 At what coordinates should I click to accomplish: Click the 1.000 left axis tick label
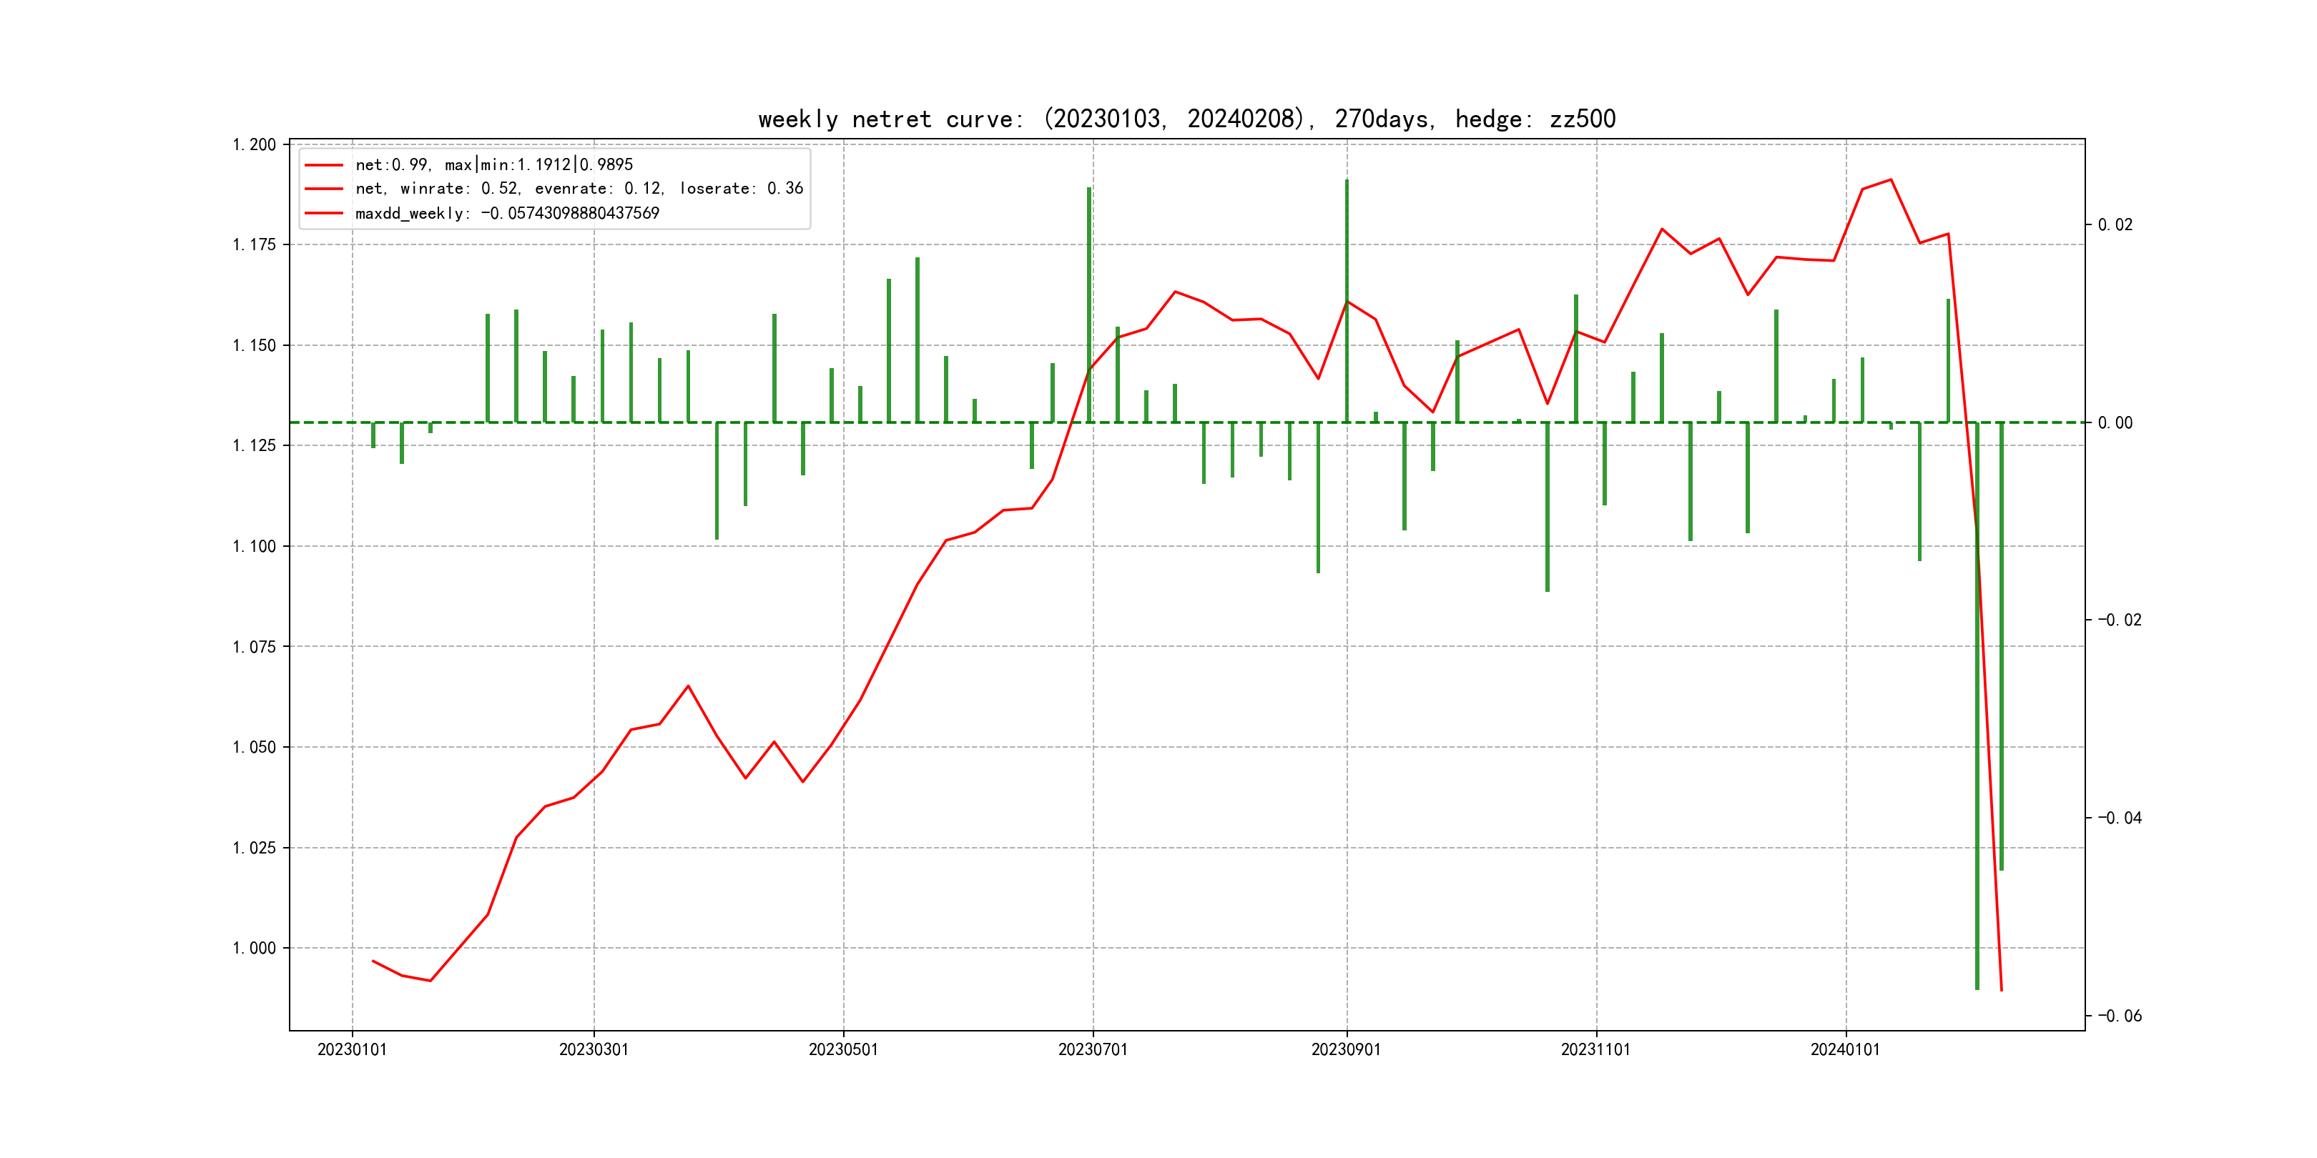255,948
